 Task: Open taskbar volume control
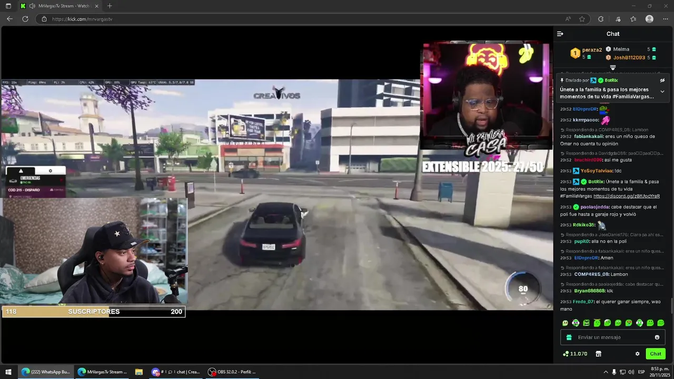631,372
